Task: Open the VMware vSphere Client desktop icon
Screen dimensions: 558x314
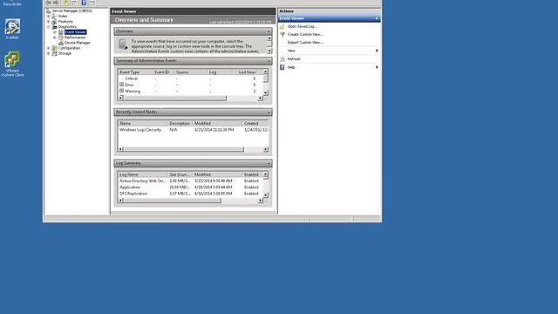Action: point(12,64)
